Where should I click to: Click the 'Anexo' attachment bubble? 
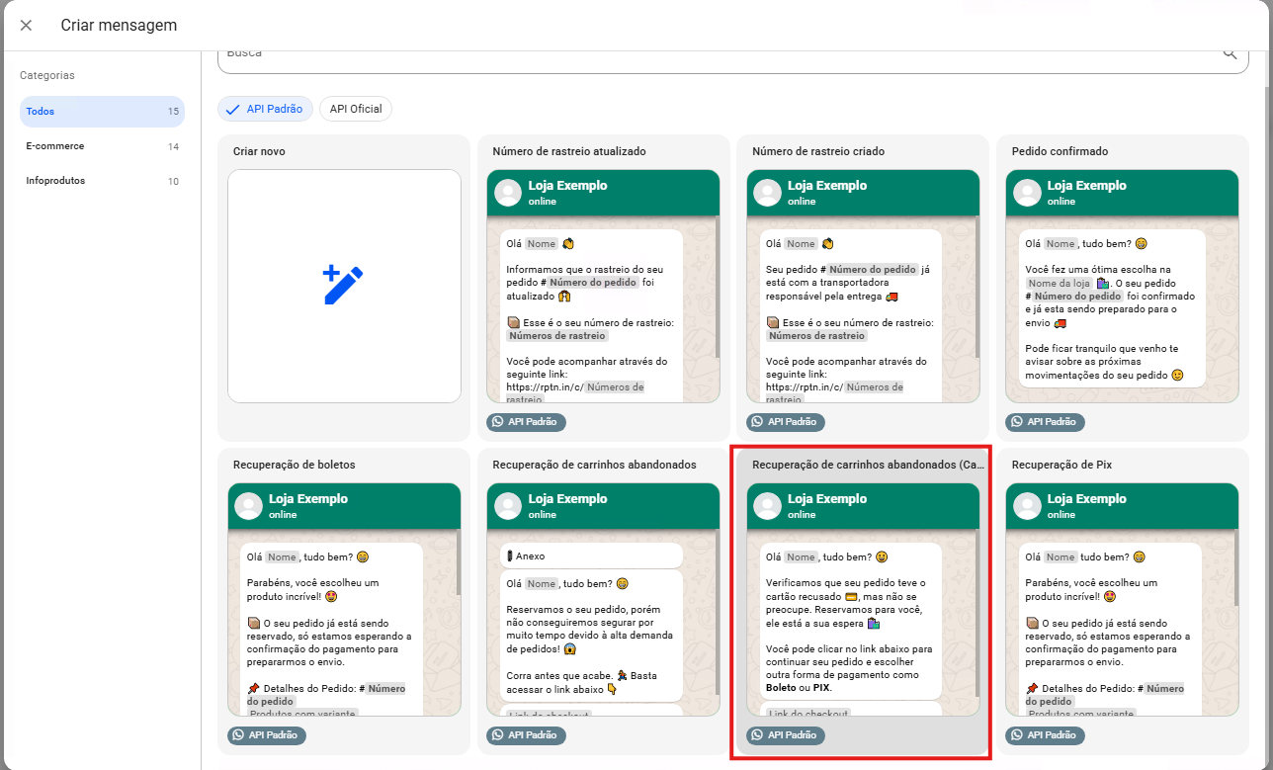click(591, 556)
